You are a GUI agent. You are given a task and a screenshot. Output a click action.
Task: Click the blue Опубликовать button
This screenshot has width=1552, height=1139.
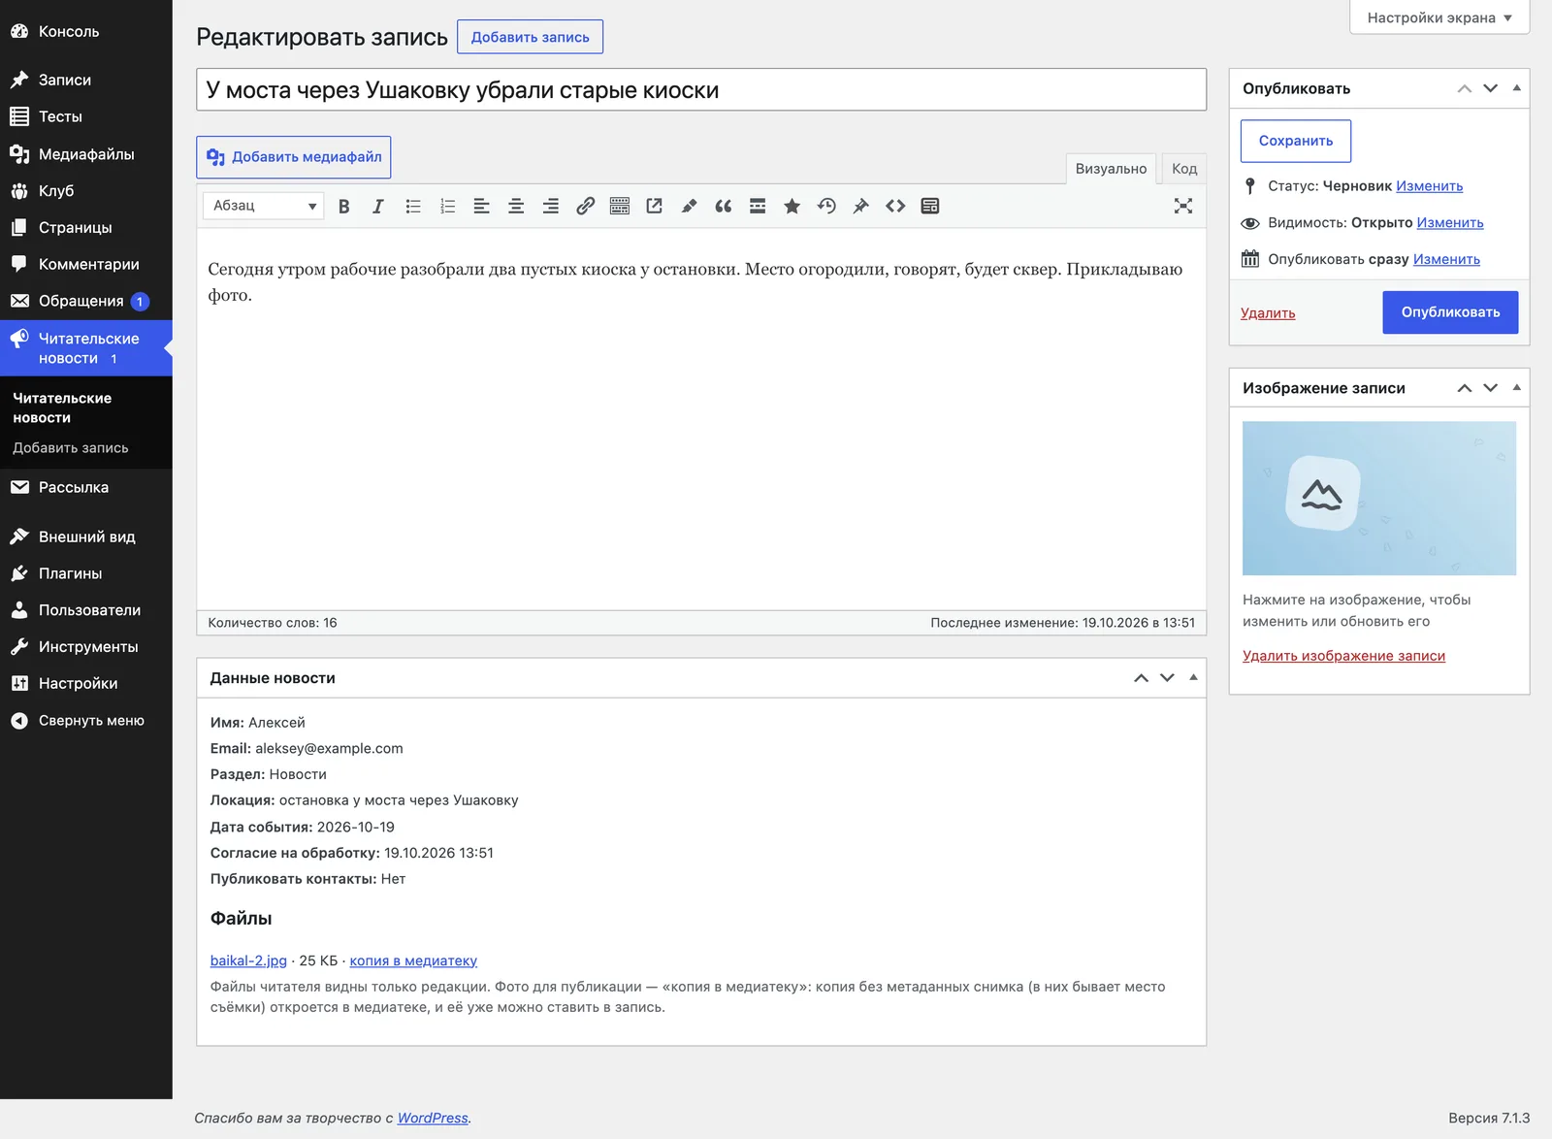tap(1450, 312)
